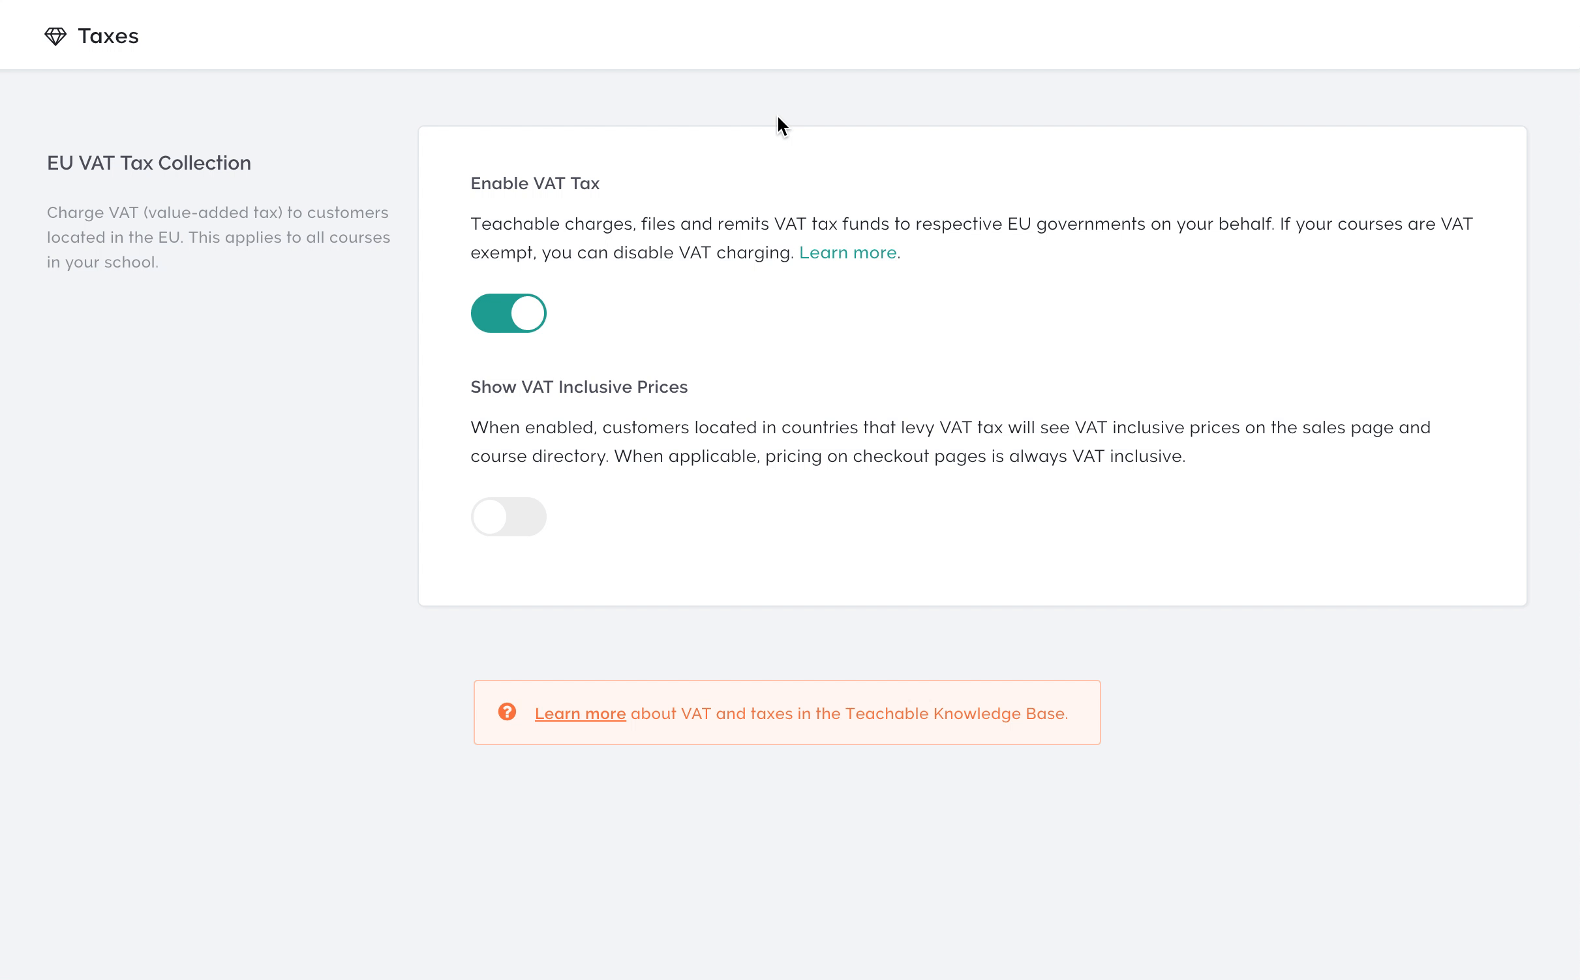Disable the Enable VAT Tax toggle
This screenshot has width=1580, height=980.
coord(508,313)
